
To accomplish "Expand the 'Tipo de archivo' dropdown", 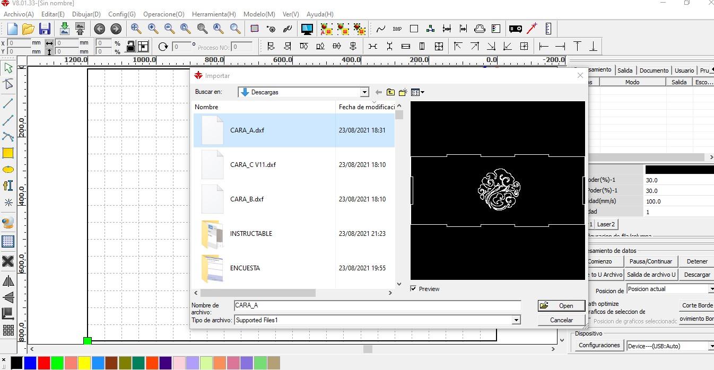I will 516,320.
